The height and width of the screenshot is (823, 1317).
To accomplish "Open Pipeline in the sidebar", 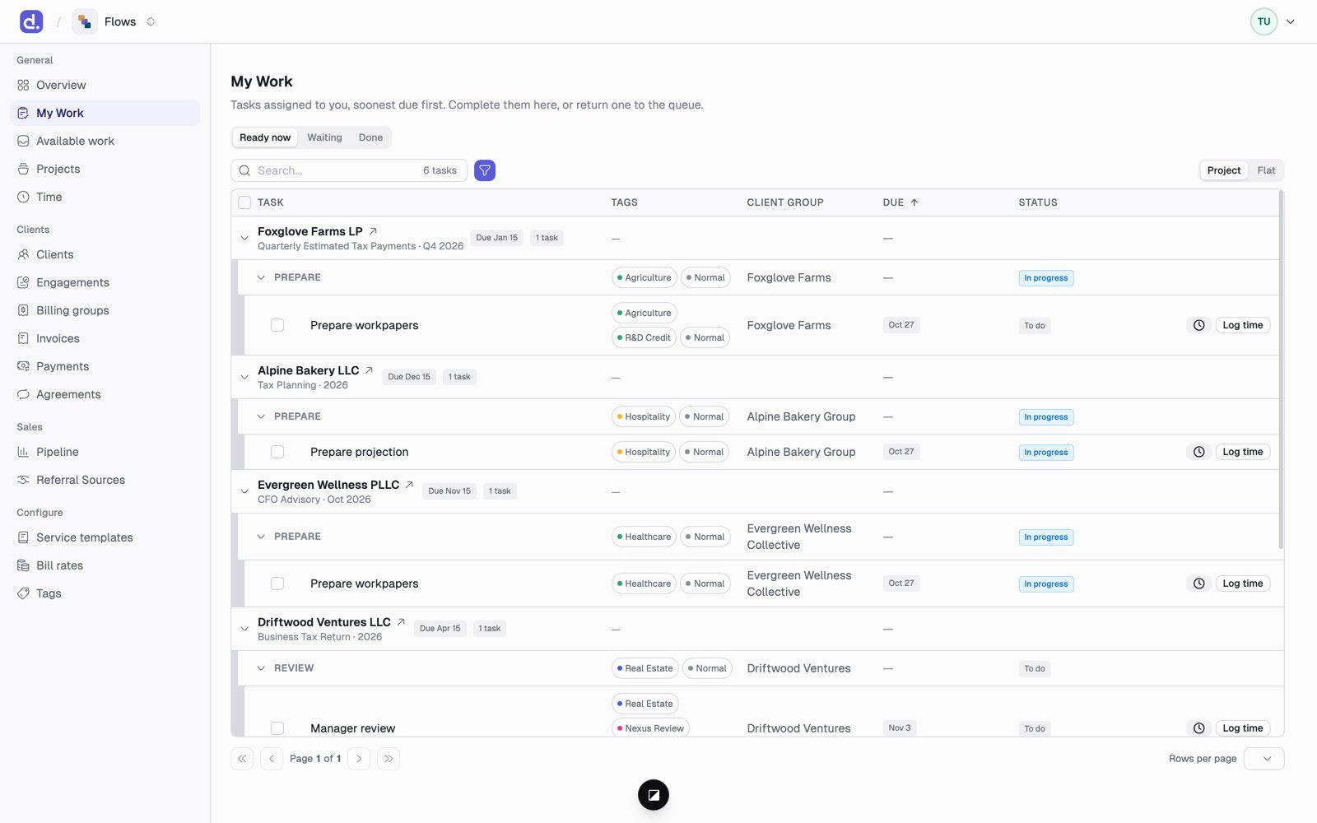I will 105,452.
